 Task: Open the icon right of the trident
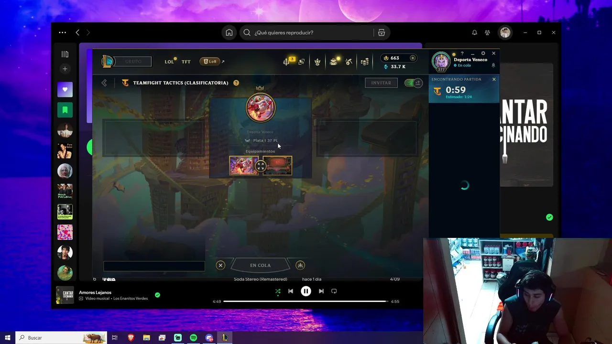click(301, 62)
